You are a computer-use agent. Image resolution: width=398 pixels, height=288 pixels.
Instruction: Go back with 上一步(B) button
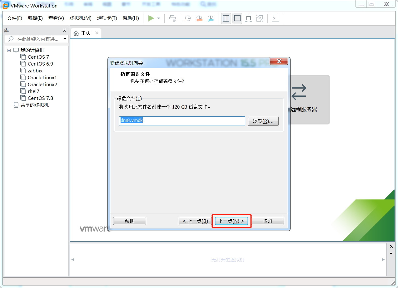(195, 221)
